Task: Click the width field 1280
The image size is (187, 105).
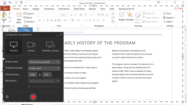Action: [33, 75]
